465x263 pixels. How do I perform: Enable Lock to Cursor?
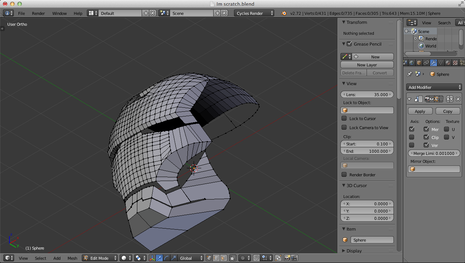344,118
